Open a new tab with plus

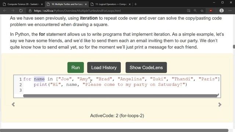click(x=135, y=4)
